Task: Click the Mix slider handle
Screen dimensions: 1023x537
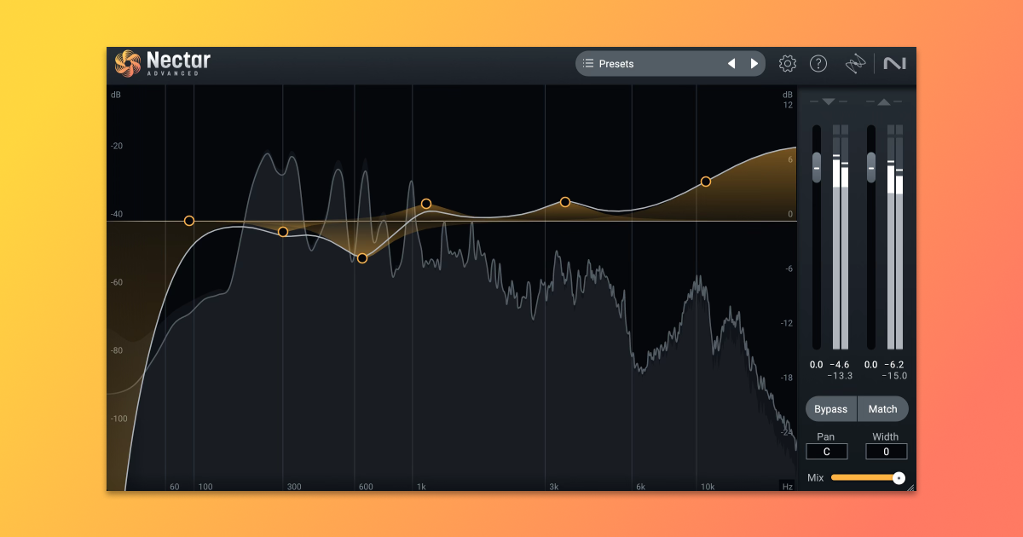Action: click(898, 478)
